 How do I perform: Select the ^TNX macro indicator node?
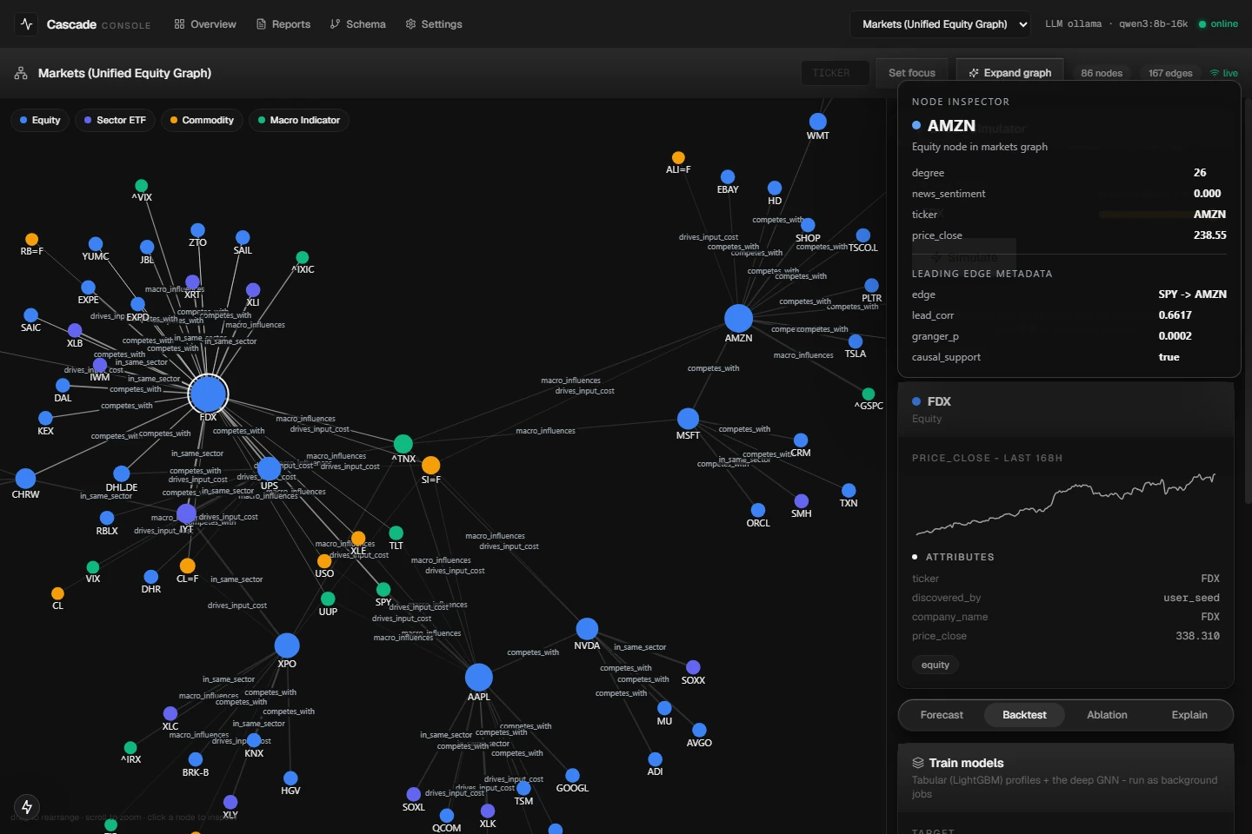point(403,445)
